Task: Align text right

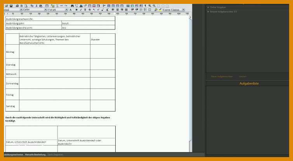Action: 122,10
